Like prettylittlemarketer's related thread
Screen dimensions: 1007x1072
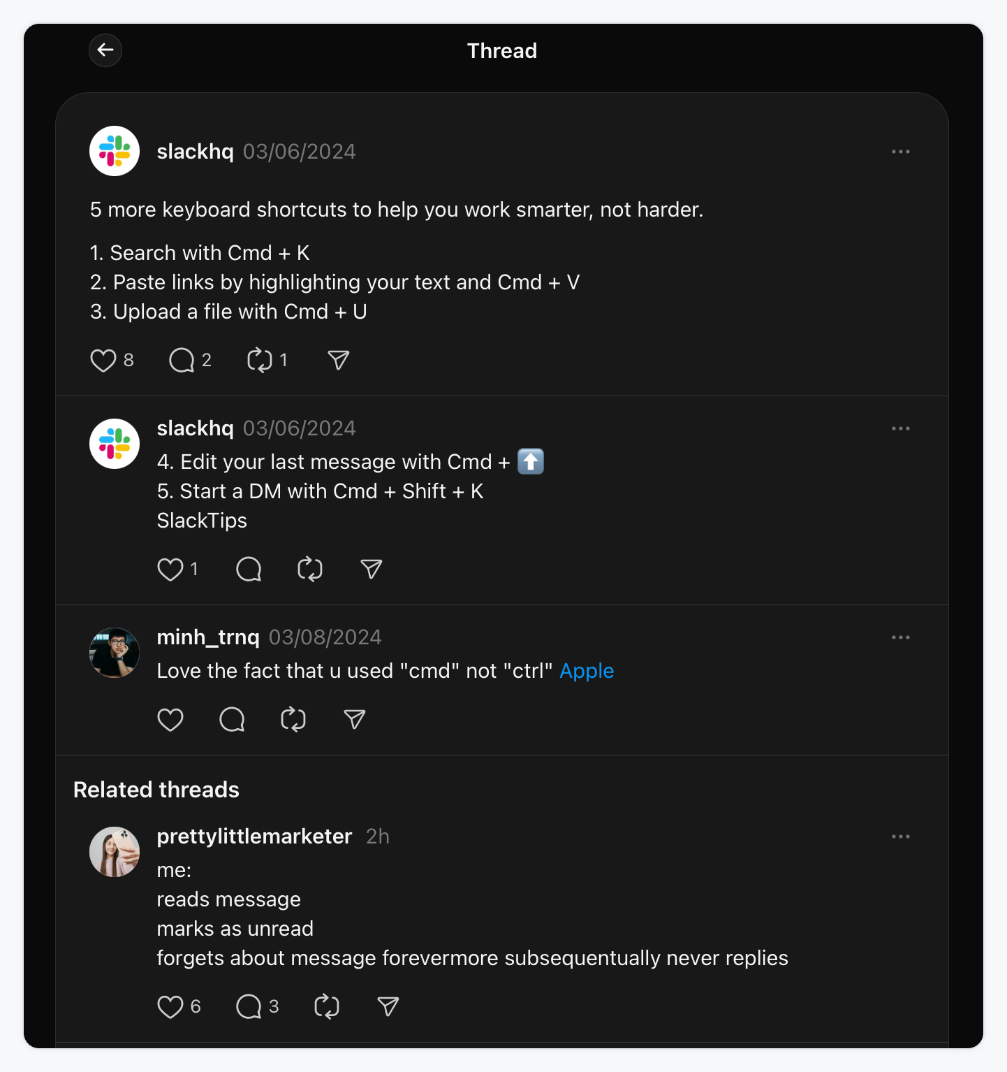pos(170,1006)
